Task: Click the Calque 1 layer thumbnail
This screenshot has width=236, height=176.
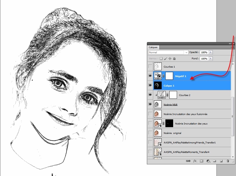Action: (x=157, y=85)
